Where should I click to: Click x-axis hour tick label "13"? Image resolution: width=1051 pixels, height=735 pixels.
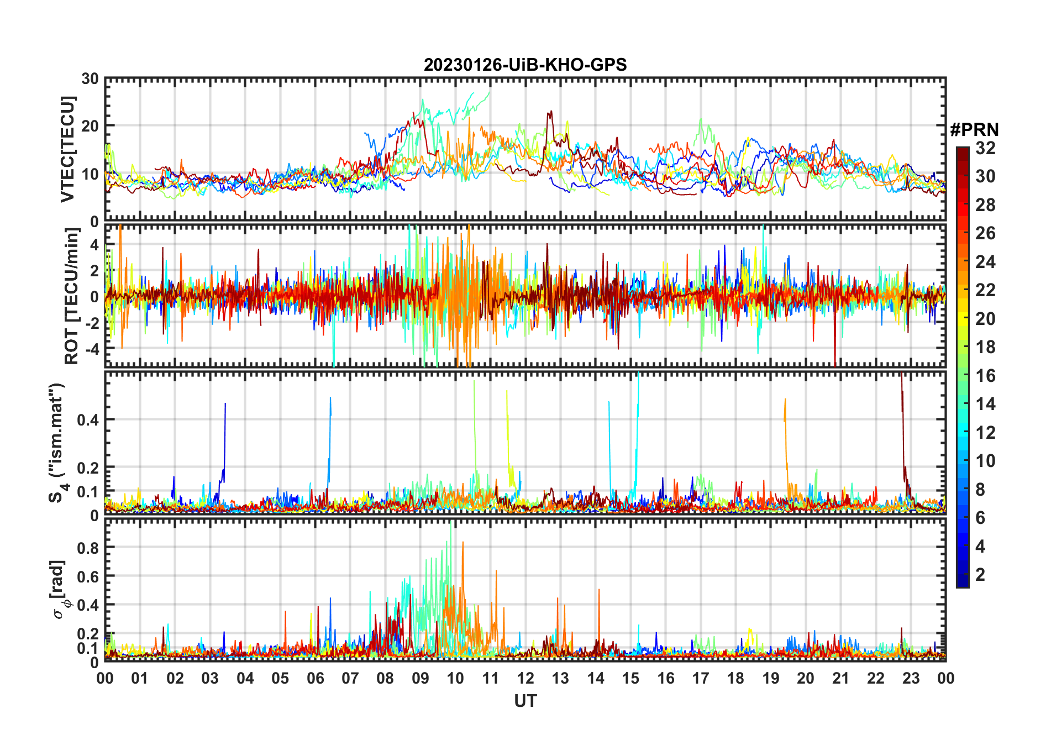pos(560,678)
